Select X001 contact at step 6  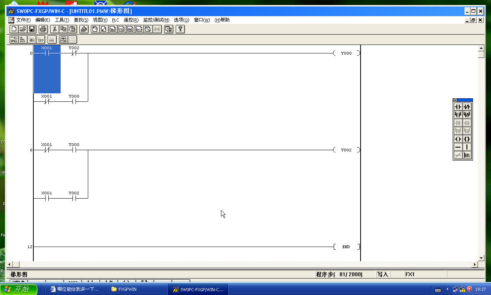click(x=47, y=148)
